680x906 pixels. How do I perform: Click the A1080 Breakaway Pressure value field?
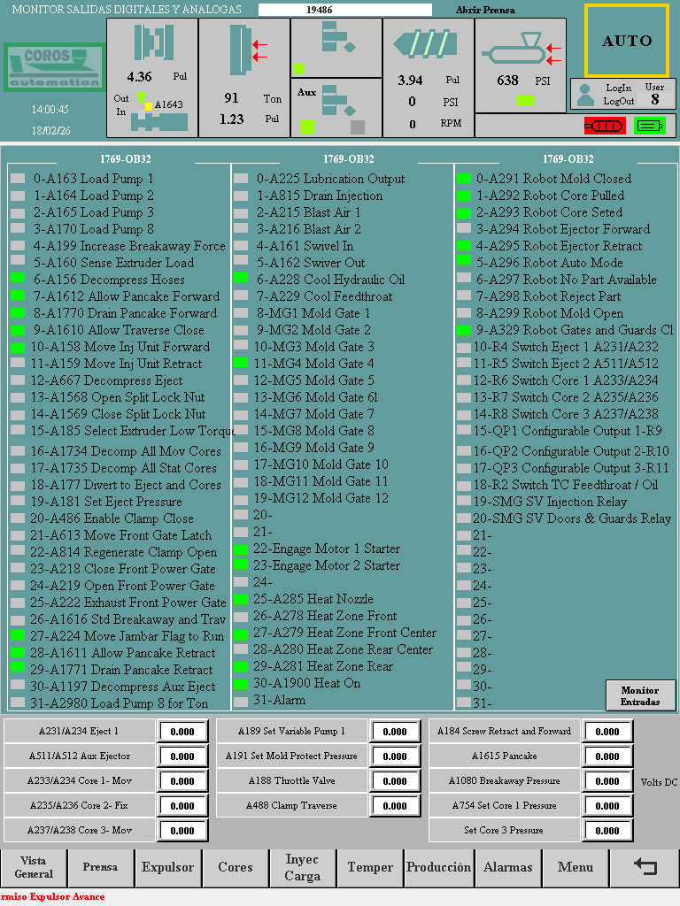coord(607,781)
